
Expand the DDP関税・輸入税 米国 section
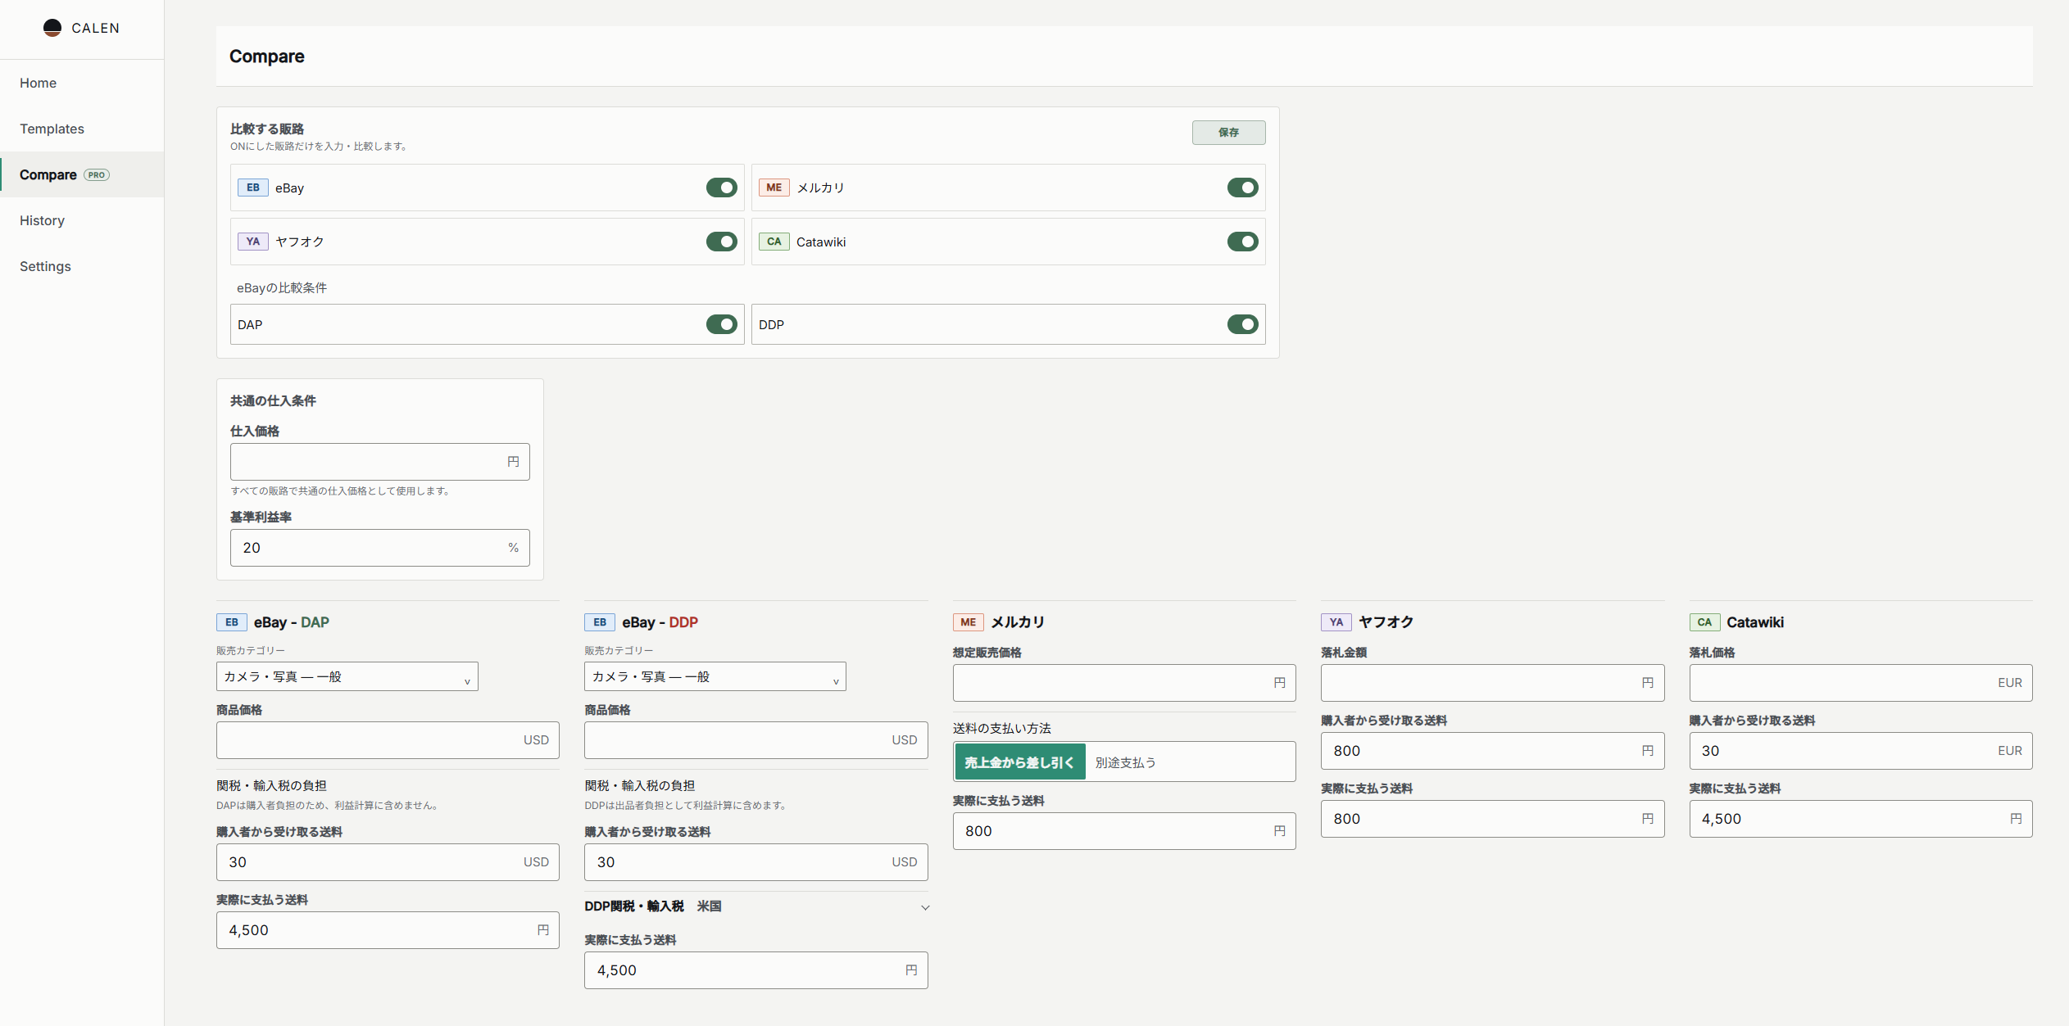click(x=755, y=906)
